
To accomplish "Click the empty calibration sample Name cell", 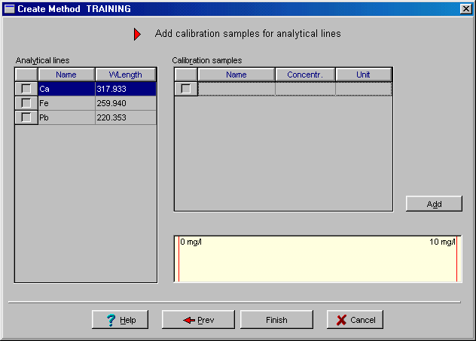I will coord(236,89).
